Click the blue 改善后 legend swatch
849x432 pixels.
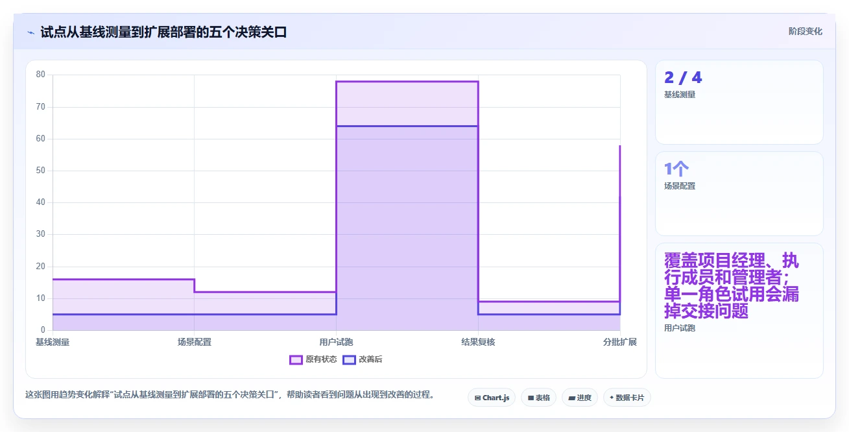(349, 359)
